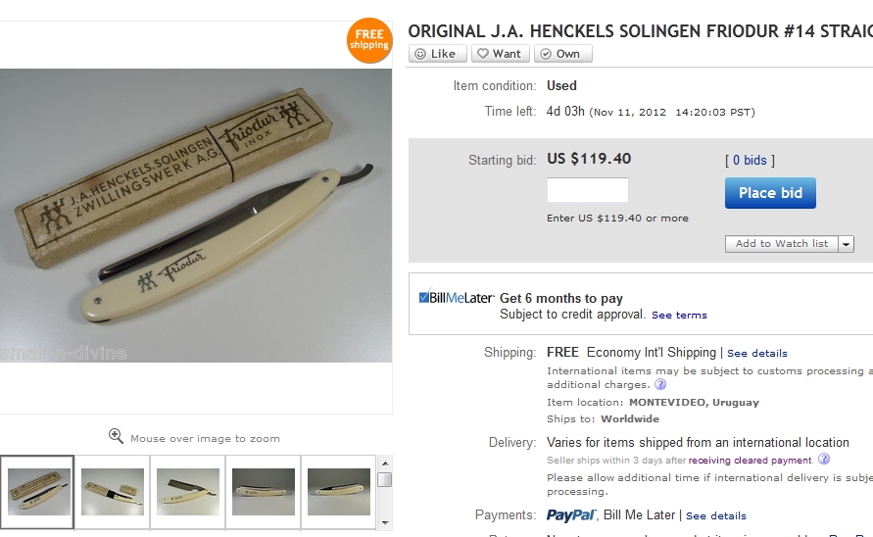Toggle the Own button
Viewport: 873px width, 537px height.
pos(562,54)
